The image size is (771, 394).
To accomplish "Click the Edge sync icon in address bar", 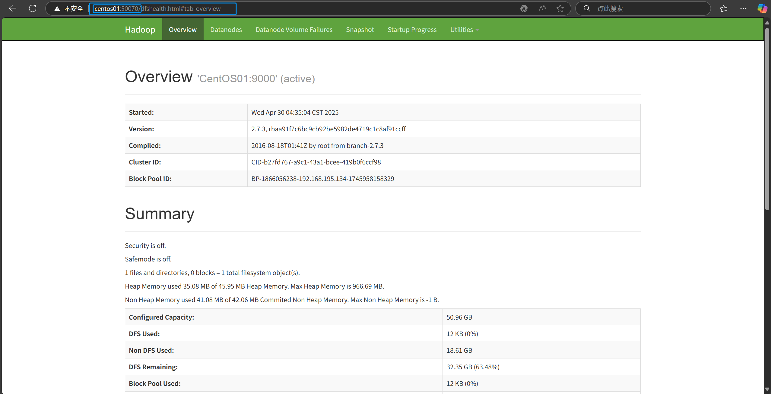I will pyautogui.click(x=524, y=8).
